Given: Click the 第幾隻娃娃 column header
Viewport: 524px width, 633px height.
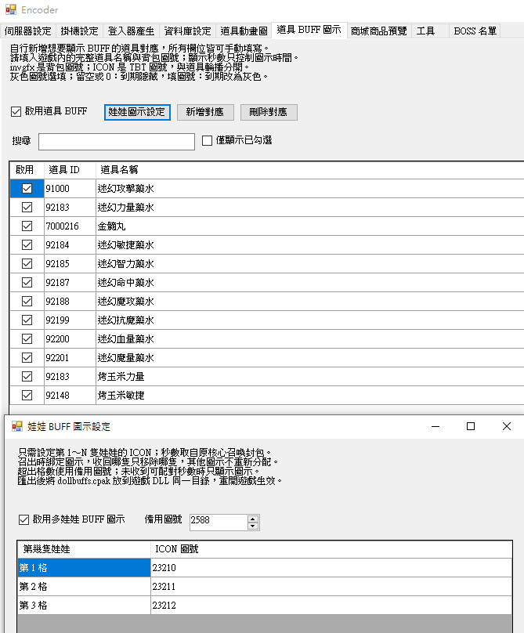Looking at the screenshot, I should coord(84,549).
